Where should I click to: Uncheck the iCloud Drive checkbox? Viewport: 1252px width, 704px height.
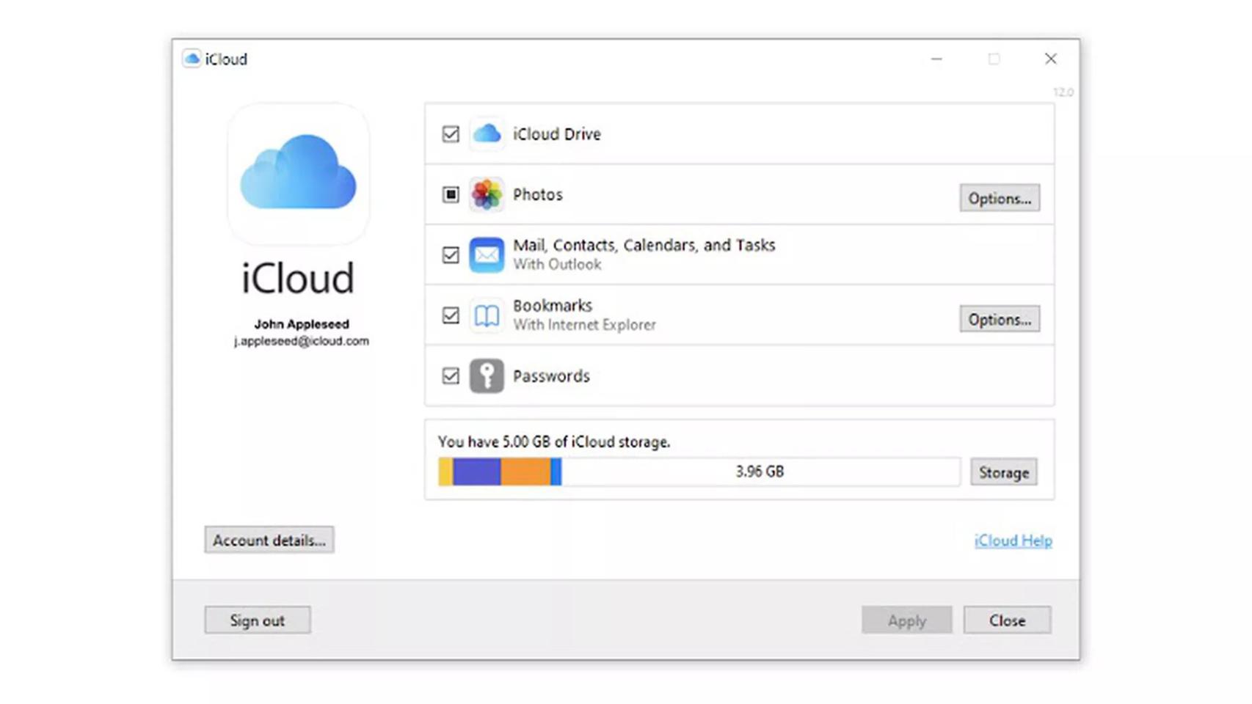[x=451, y=134]
